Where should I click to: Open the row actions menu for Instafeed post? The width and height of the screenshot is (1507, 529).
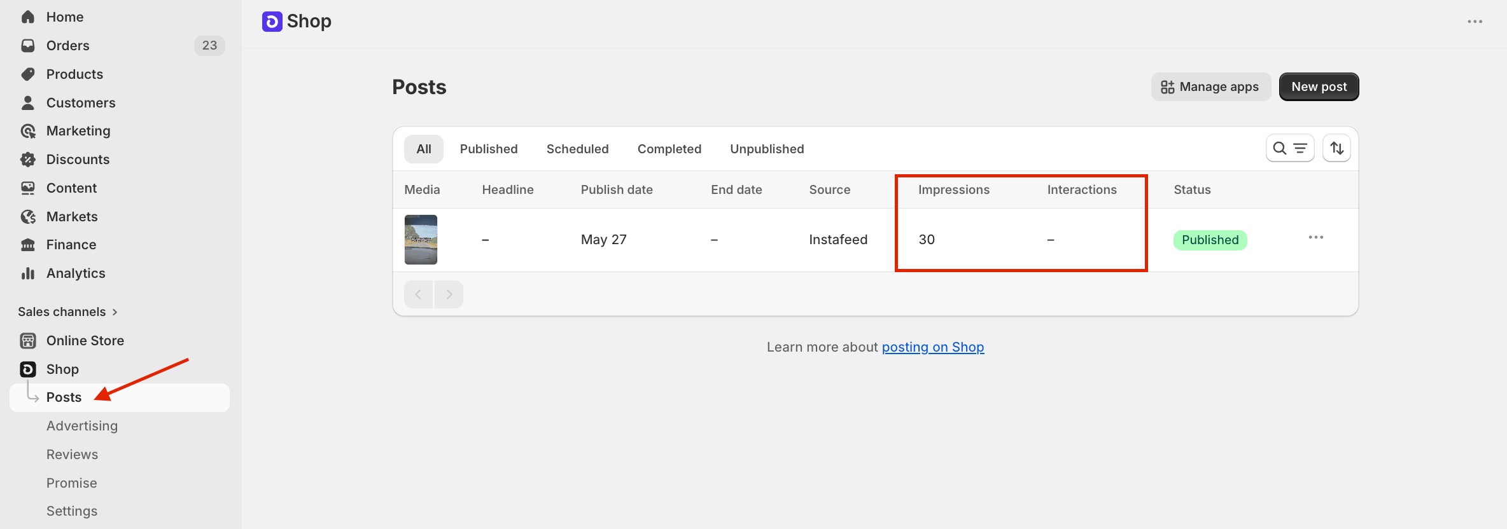click(1316, 238)
